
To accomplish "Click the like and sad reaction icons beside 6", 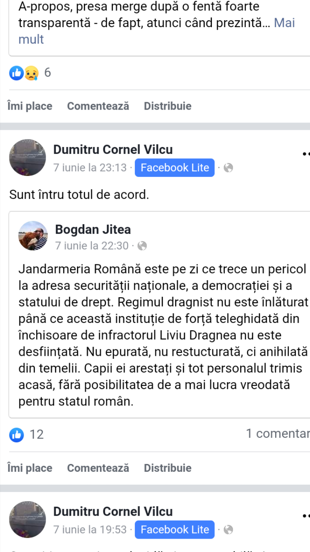I will click(24, 73).
